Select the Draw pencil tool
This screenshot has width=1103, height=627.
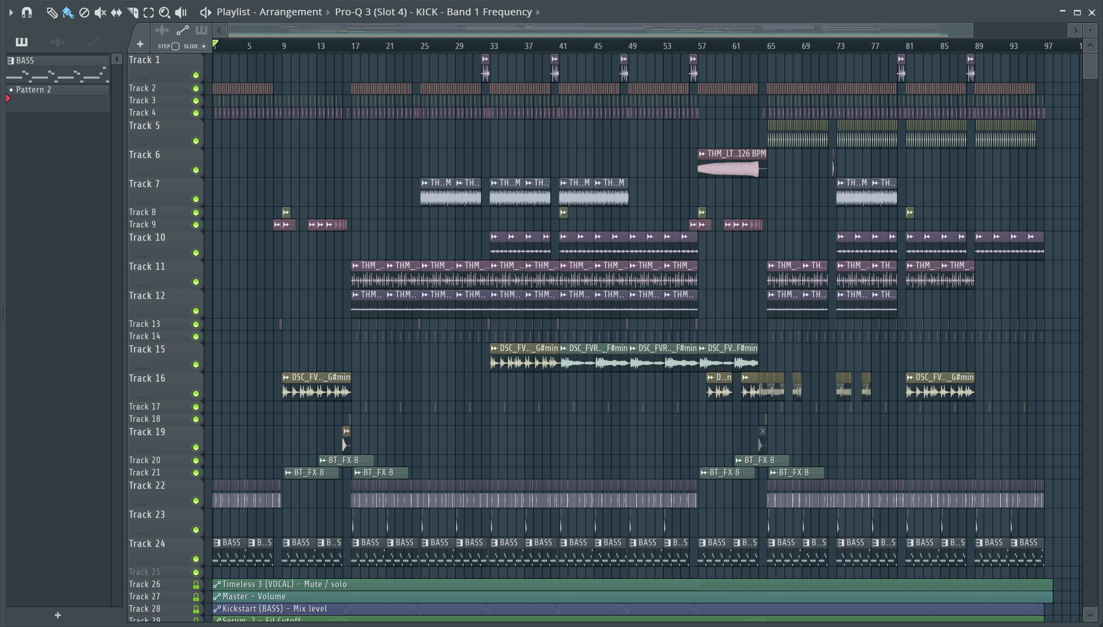tap(52, 13)
